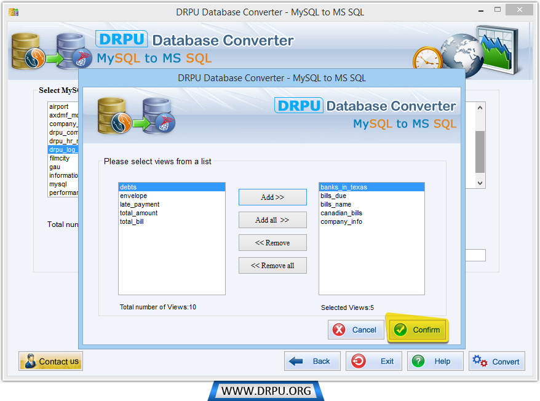Click the app icon in title bar
The width and height of the screenshot is (540, 401).
click(x=14, y=12)
